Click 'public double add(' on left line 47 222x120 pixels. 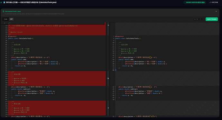(x=19, y=59)
